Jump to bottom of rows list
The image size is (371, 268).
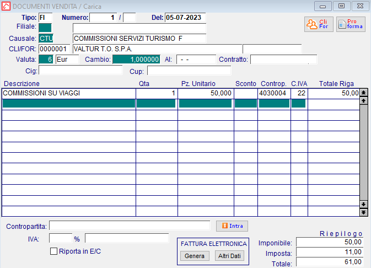(x=363, y=212)
